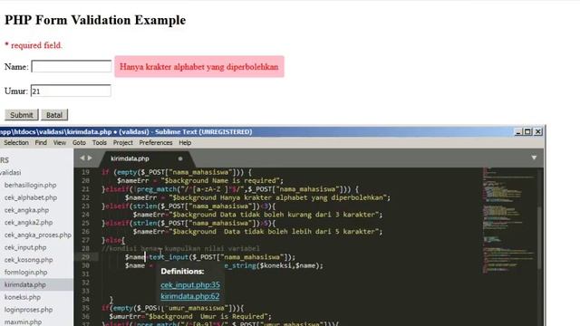Image resolution: width=580 pixels, height=326 pixels.
Task: Select kirimdata.php in the sidebar
Action: tap(25, 284)
